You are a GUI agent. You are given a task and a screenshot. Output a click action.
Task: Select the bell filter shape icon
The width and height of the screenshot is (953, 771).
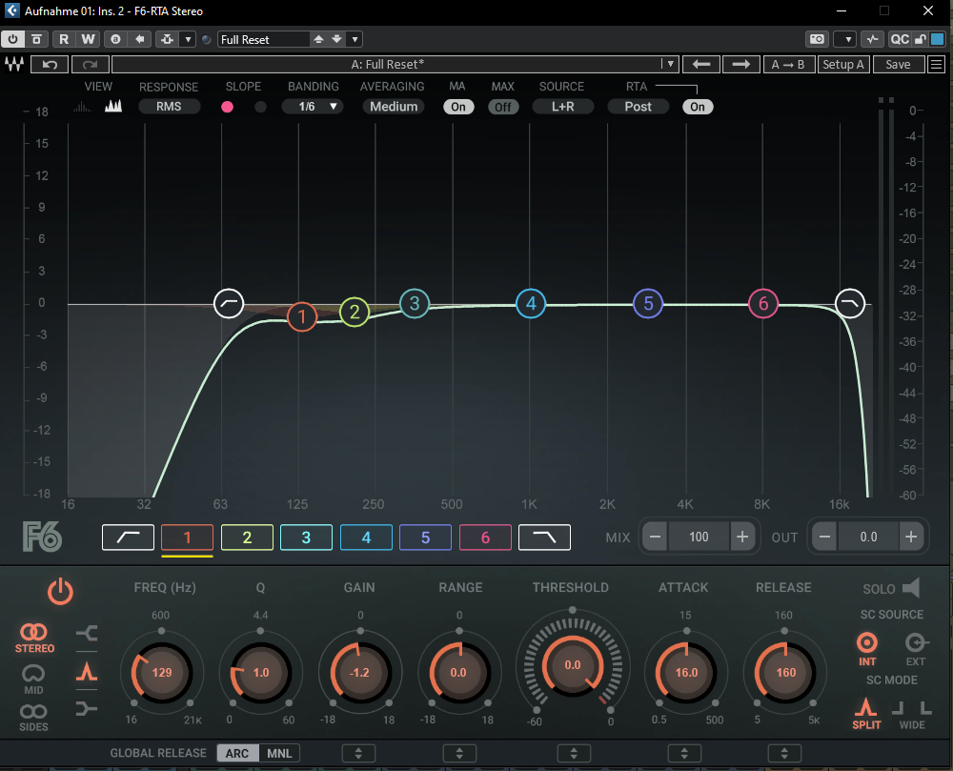pyautogui.click(x=88, y=671)
